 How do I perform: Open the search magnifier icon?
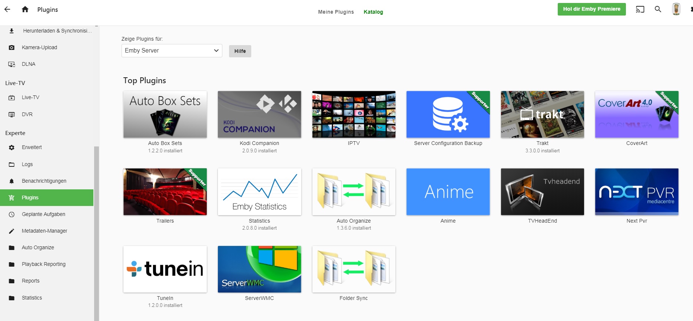pos(658,9)
